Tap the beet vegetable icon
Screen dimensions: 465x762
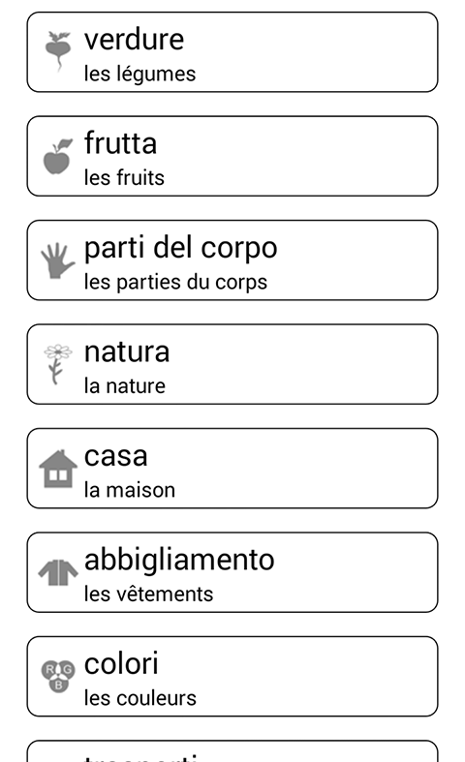pyautogui.click(x=58, y=51)
